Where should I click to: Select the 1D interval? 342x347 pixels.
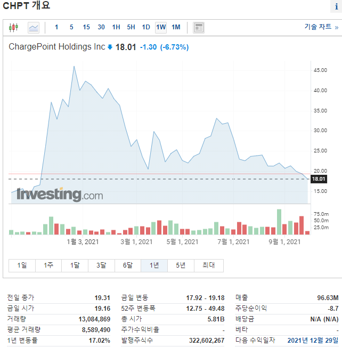pos(146,27)
